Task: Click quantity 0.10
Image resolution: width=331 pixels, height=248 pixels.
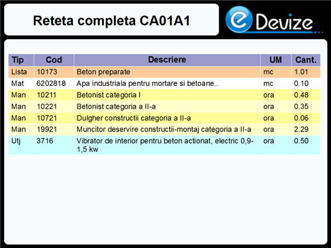Action: [301, 83]
